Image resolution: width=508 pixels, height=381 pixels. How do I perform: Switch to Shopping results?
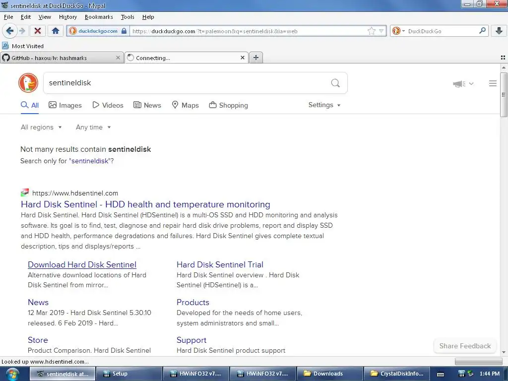228,105
